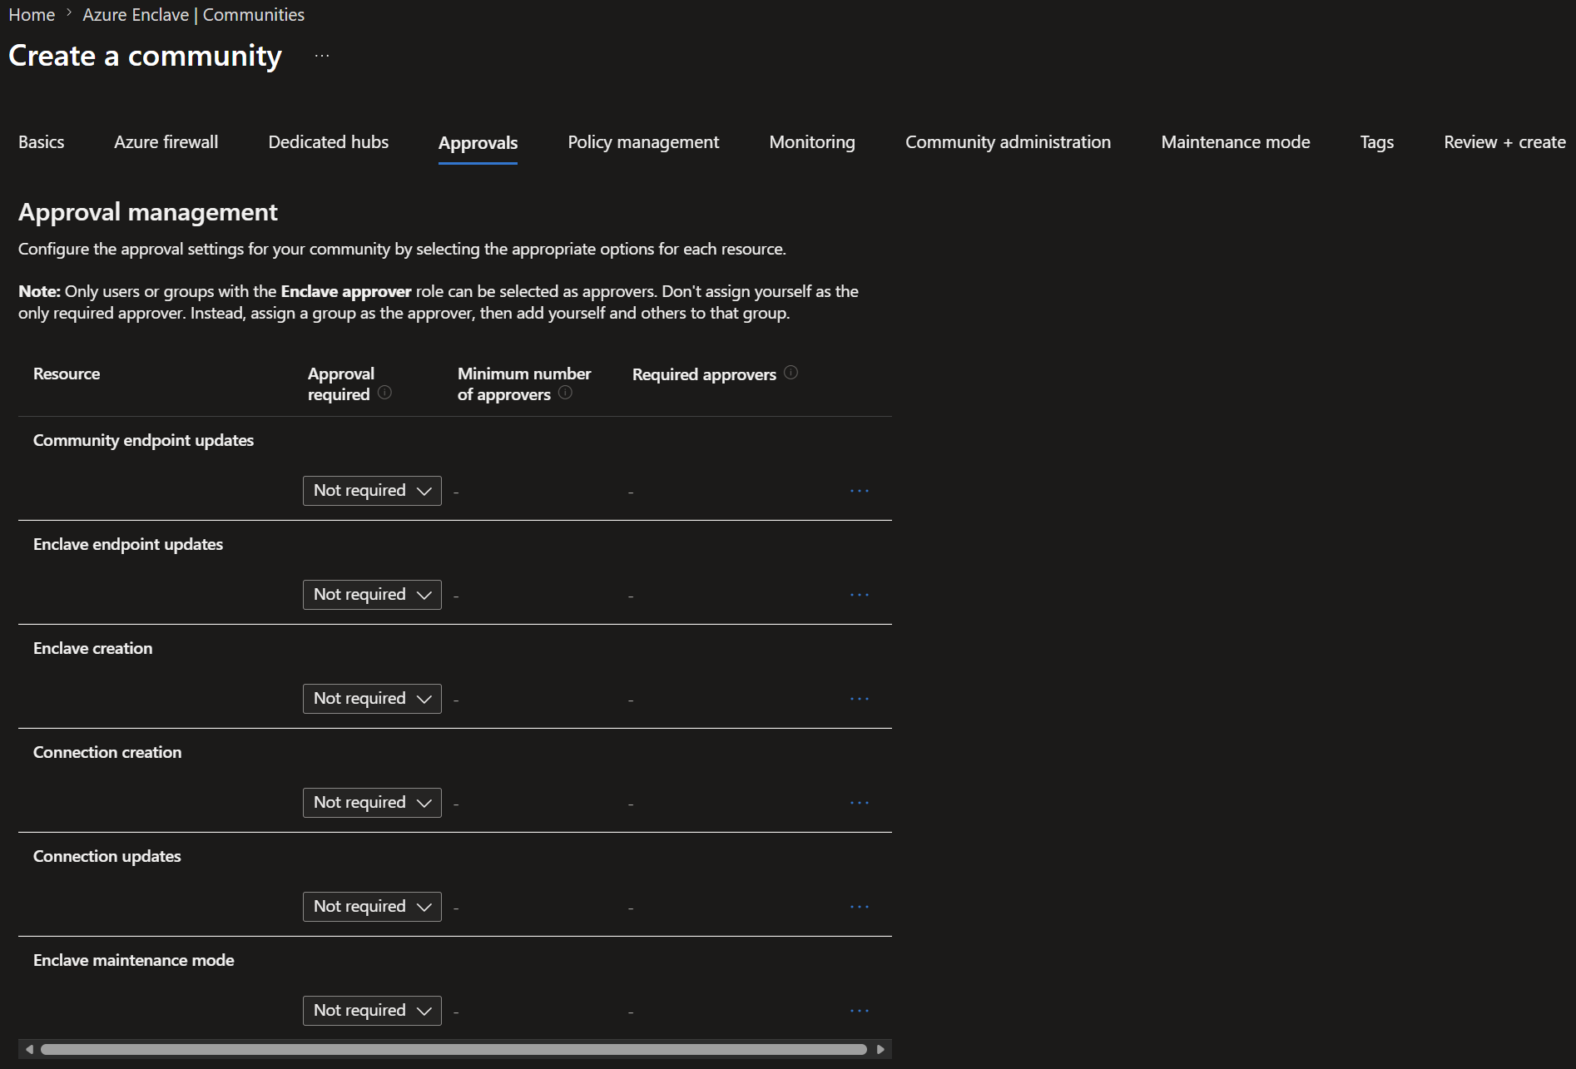1576x1069 pixels.
Task: Open ellipsis menu for Enclave creation row
Action: [860, 699]
